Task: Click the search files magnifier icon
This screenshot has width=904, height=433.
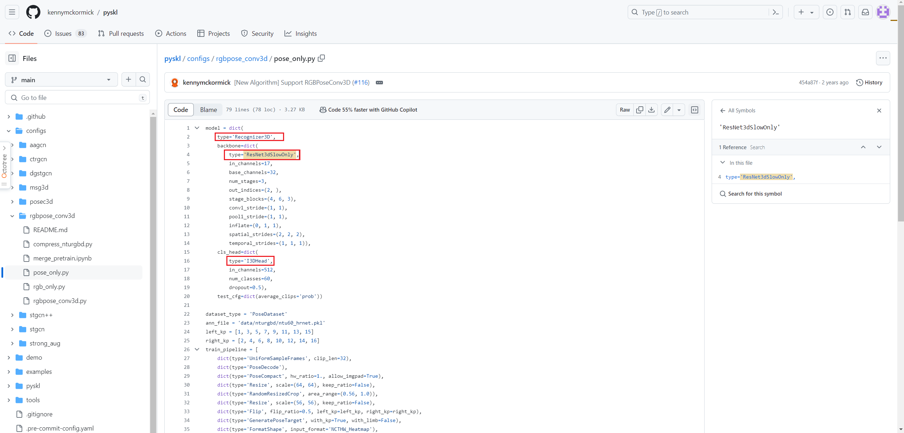Action: point(143,80)
